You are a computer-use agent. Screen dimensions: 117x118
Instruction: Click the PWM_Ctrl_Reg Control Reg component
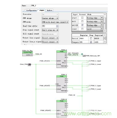[28, 54]
